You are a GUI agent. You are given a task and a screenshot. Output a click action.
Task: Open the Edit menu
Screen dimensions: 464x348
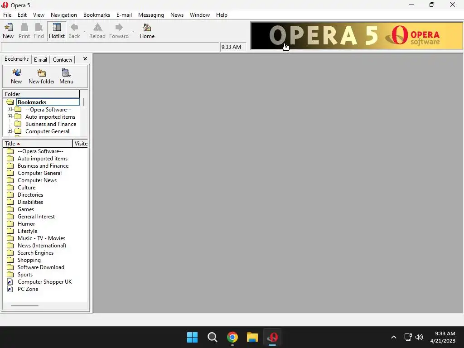click(22, 15)
